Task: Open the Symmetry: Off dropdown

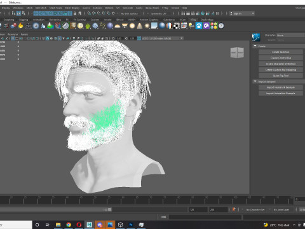Action: click(161, 13)
